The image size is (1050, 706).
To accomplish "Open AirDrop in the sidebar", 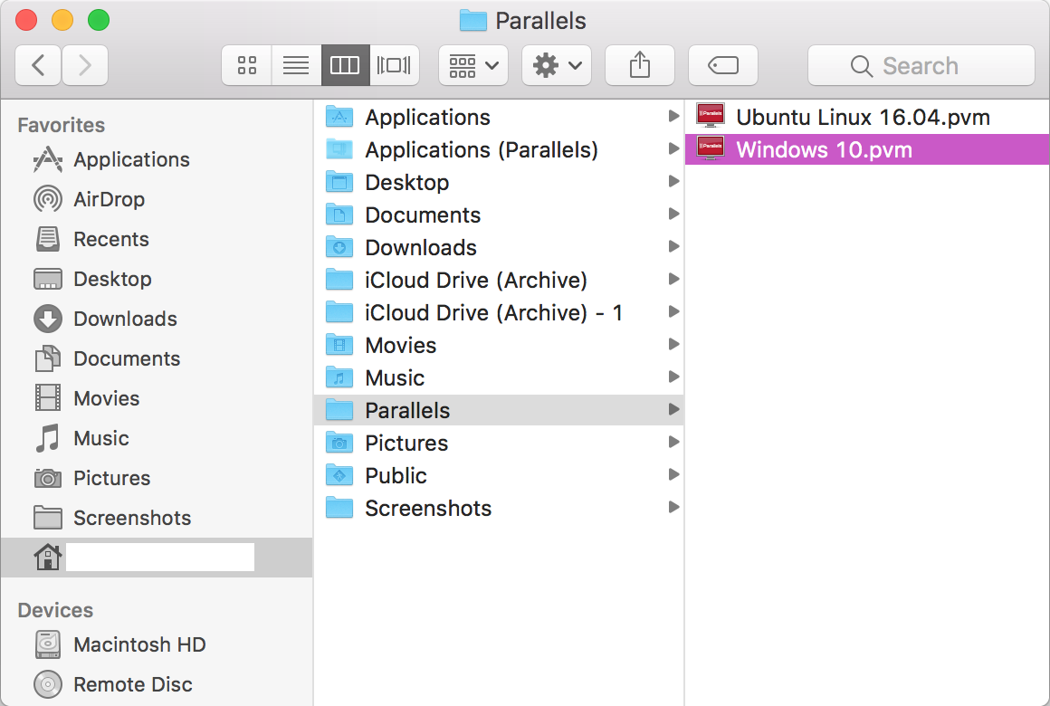I will (109, 199).
